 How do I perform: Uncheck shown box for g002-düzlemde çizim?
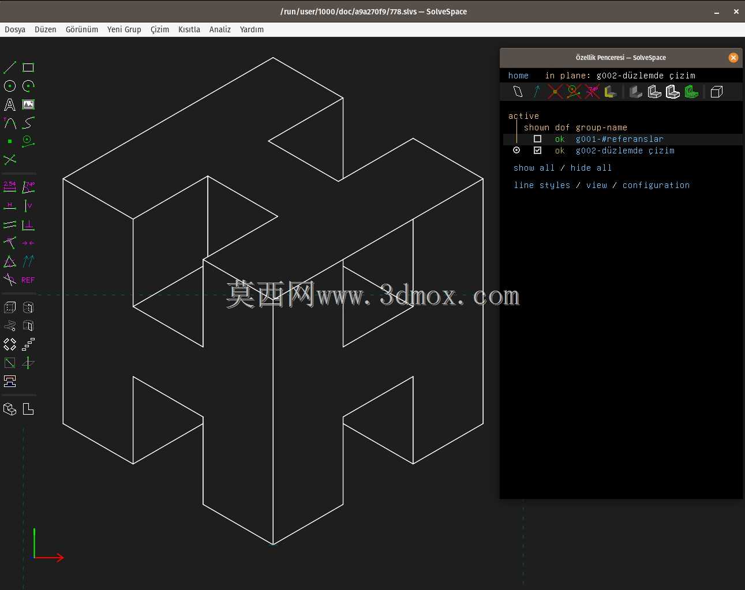point(537,151)
